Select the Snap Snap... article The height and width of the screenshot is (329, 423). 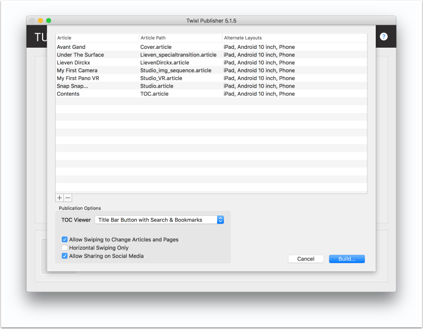coord(211,86)
